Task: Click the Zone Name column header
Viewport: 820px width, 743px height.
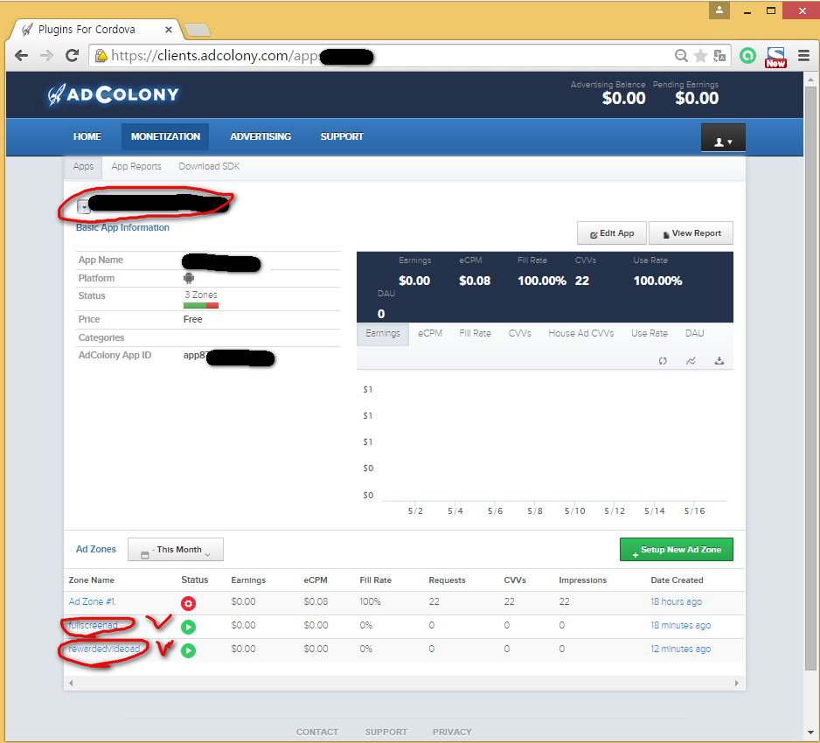Action: click(92, 580)
